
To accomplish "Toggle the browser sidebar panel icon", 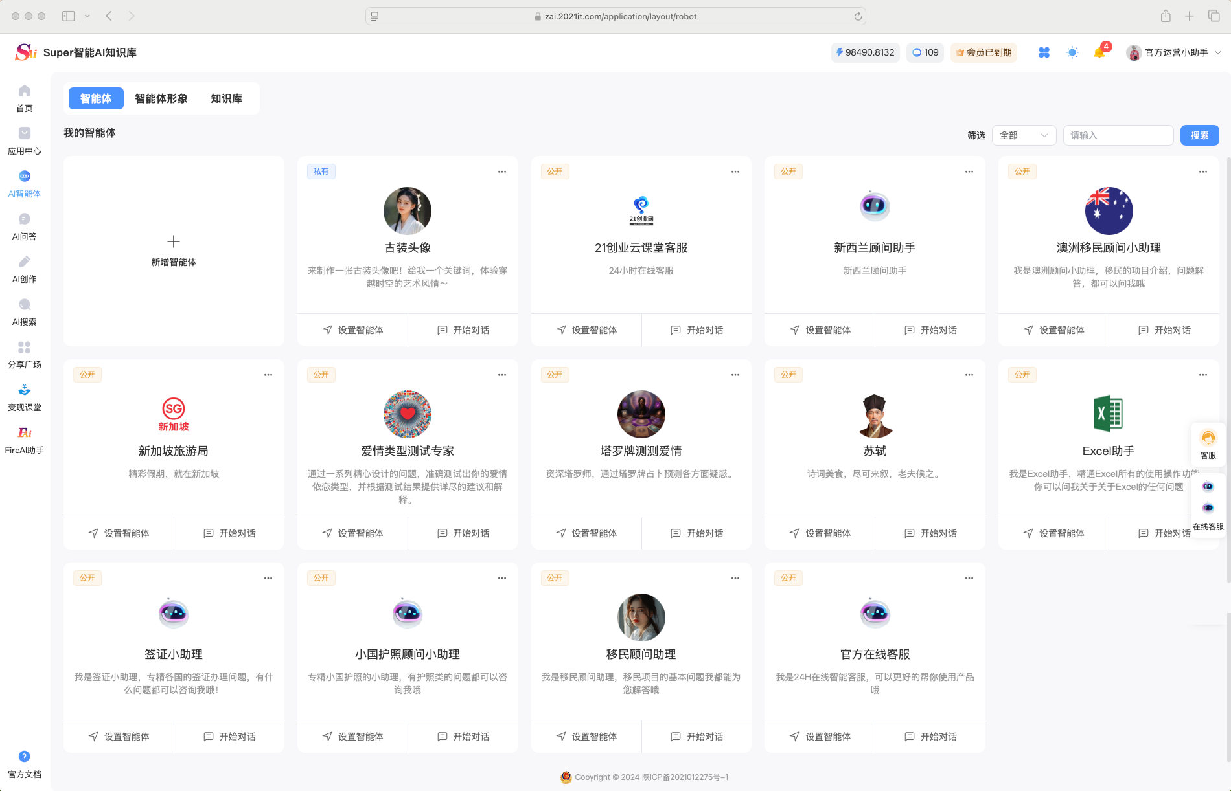I will tap(68, 16).
